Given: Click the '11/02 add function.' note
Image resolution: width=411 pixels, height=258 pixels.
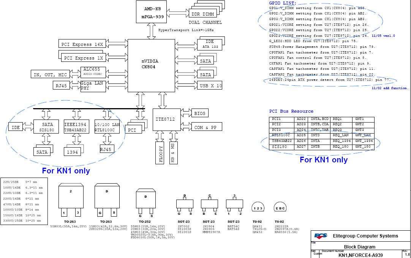Looking at the screenshot, I should (x=390, y=88).
